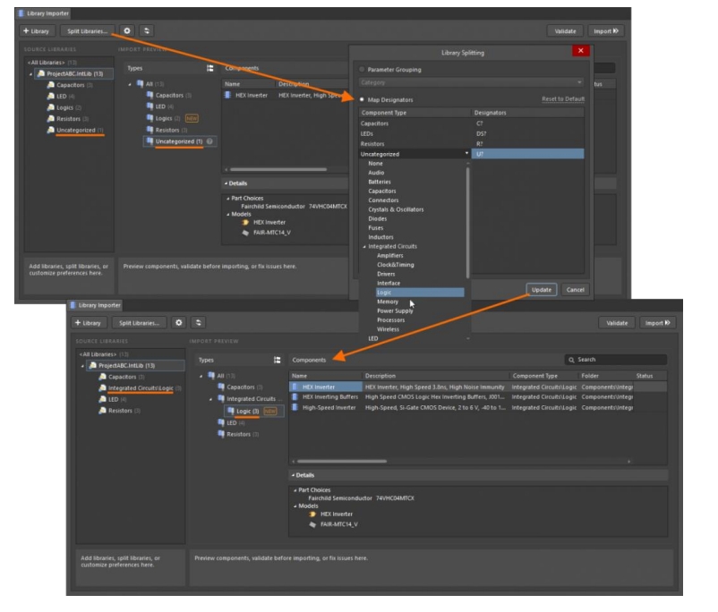Click settings gear icon in lower Library Importer
The width and height of the screenshot is (718, 612).
(x=179, y=323)
